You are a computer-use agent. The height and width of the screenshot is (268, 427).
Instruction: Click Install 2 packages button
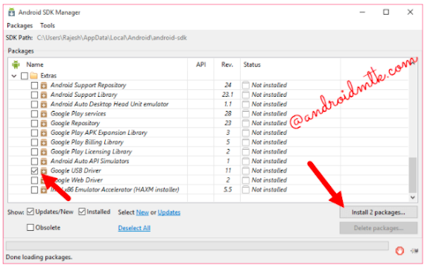pos(379,212)
